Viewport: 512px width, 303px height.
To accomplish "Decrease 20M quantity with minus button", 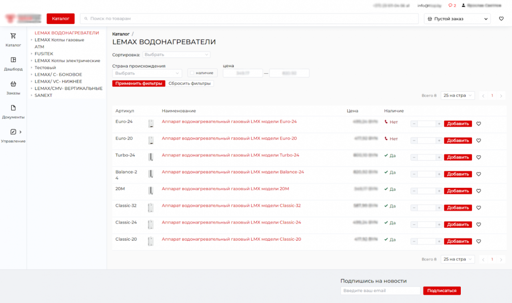I will [414, 191].
